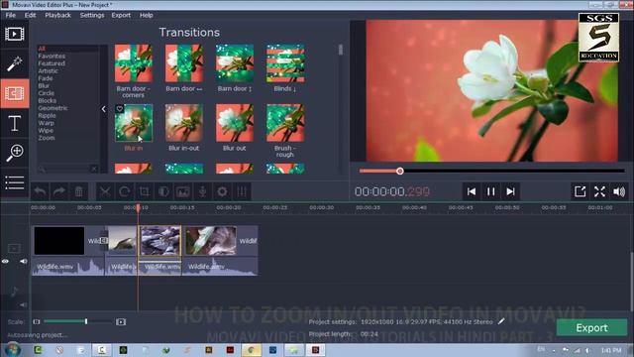Add Blur in transition to favorites heart
Image resolution: width=634 pixels, height=357 pixels.
click(120, 108)
